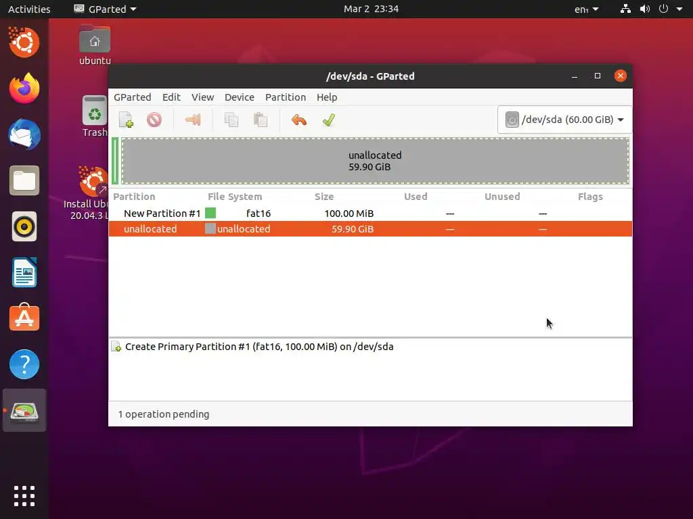Launch Firefox from the dock

click(x=24, y=89)
